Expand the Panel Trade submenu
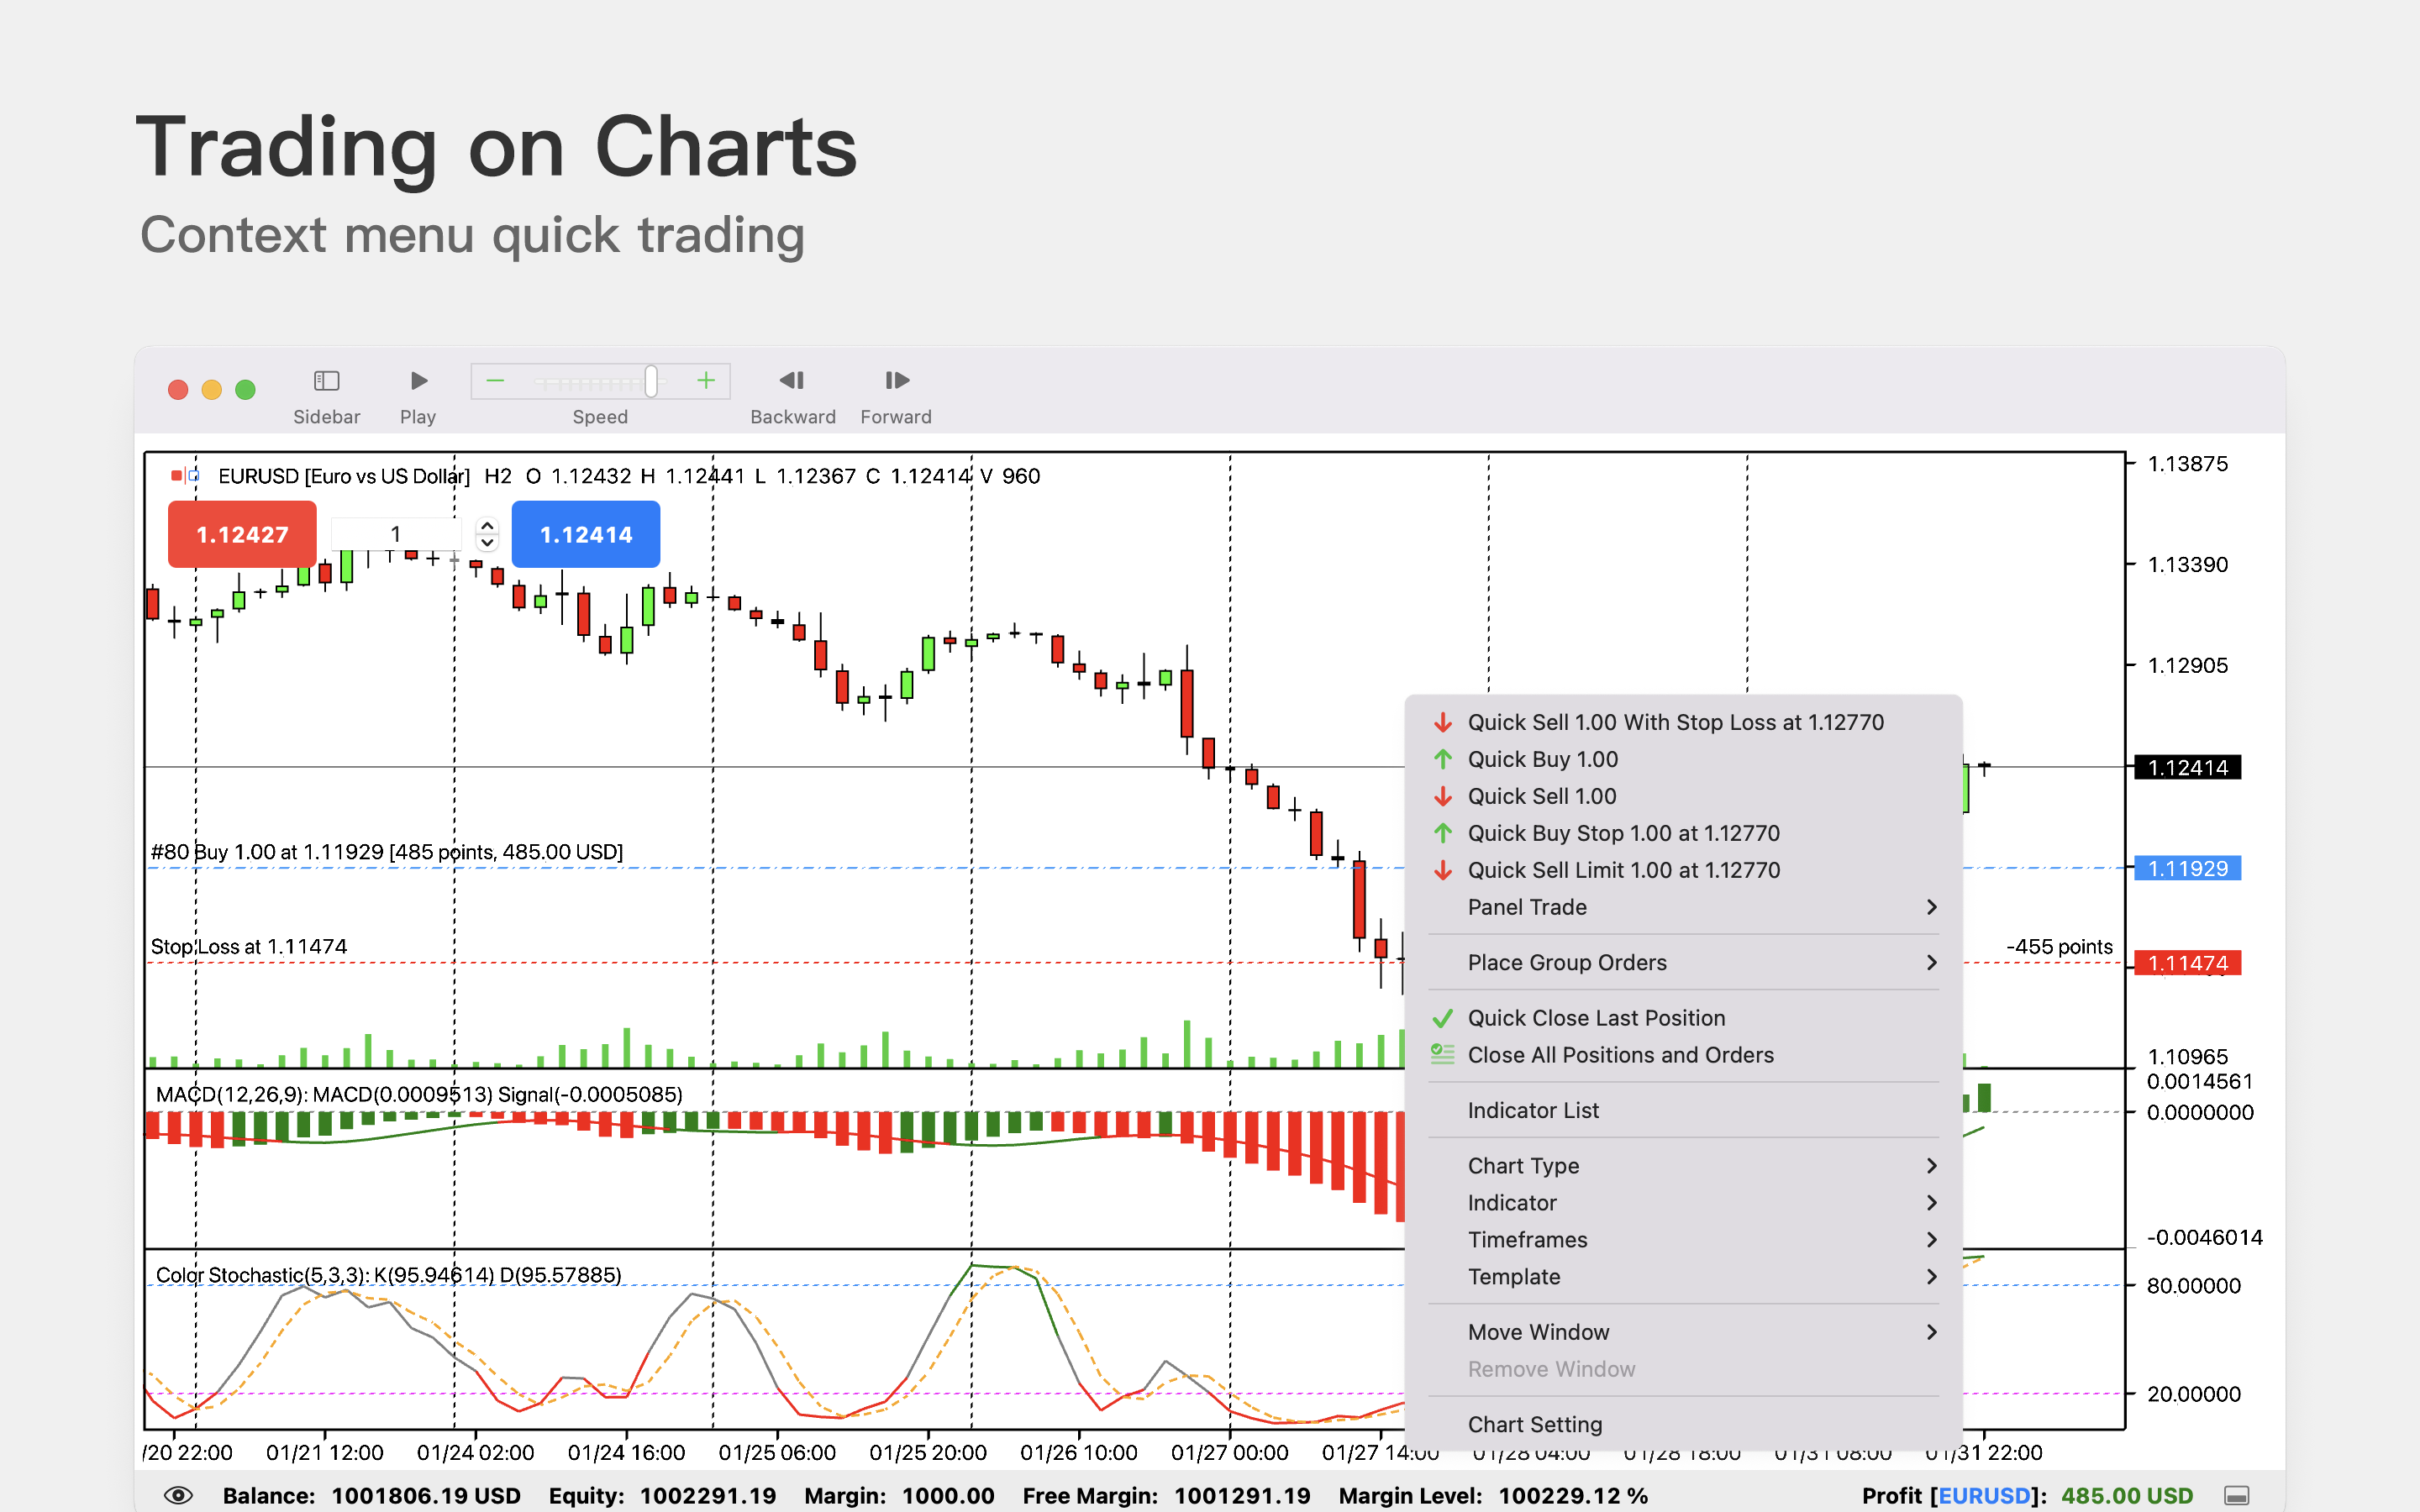The width and height of the screenshot is (2420, 1512). click(x=1683, y=907)
